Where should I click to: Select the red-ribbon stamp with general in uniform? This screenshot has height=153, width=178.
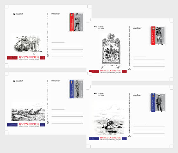(x=76, y=22)
